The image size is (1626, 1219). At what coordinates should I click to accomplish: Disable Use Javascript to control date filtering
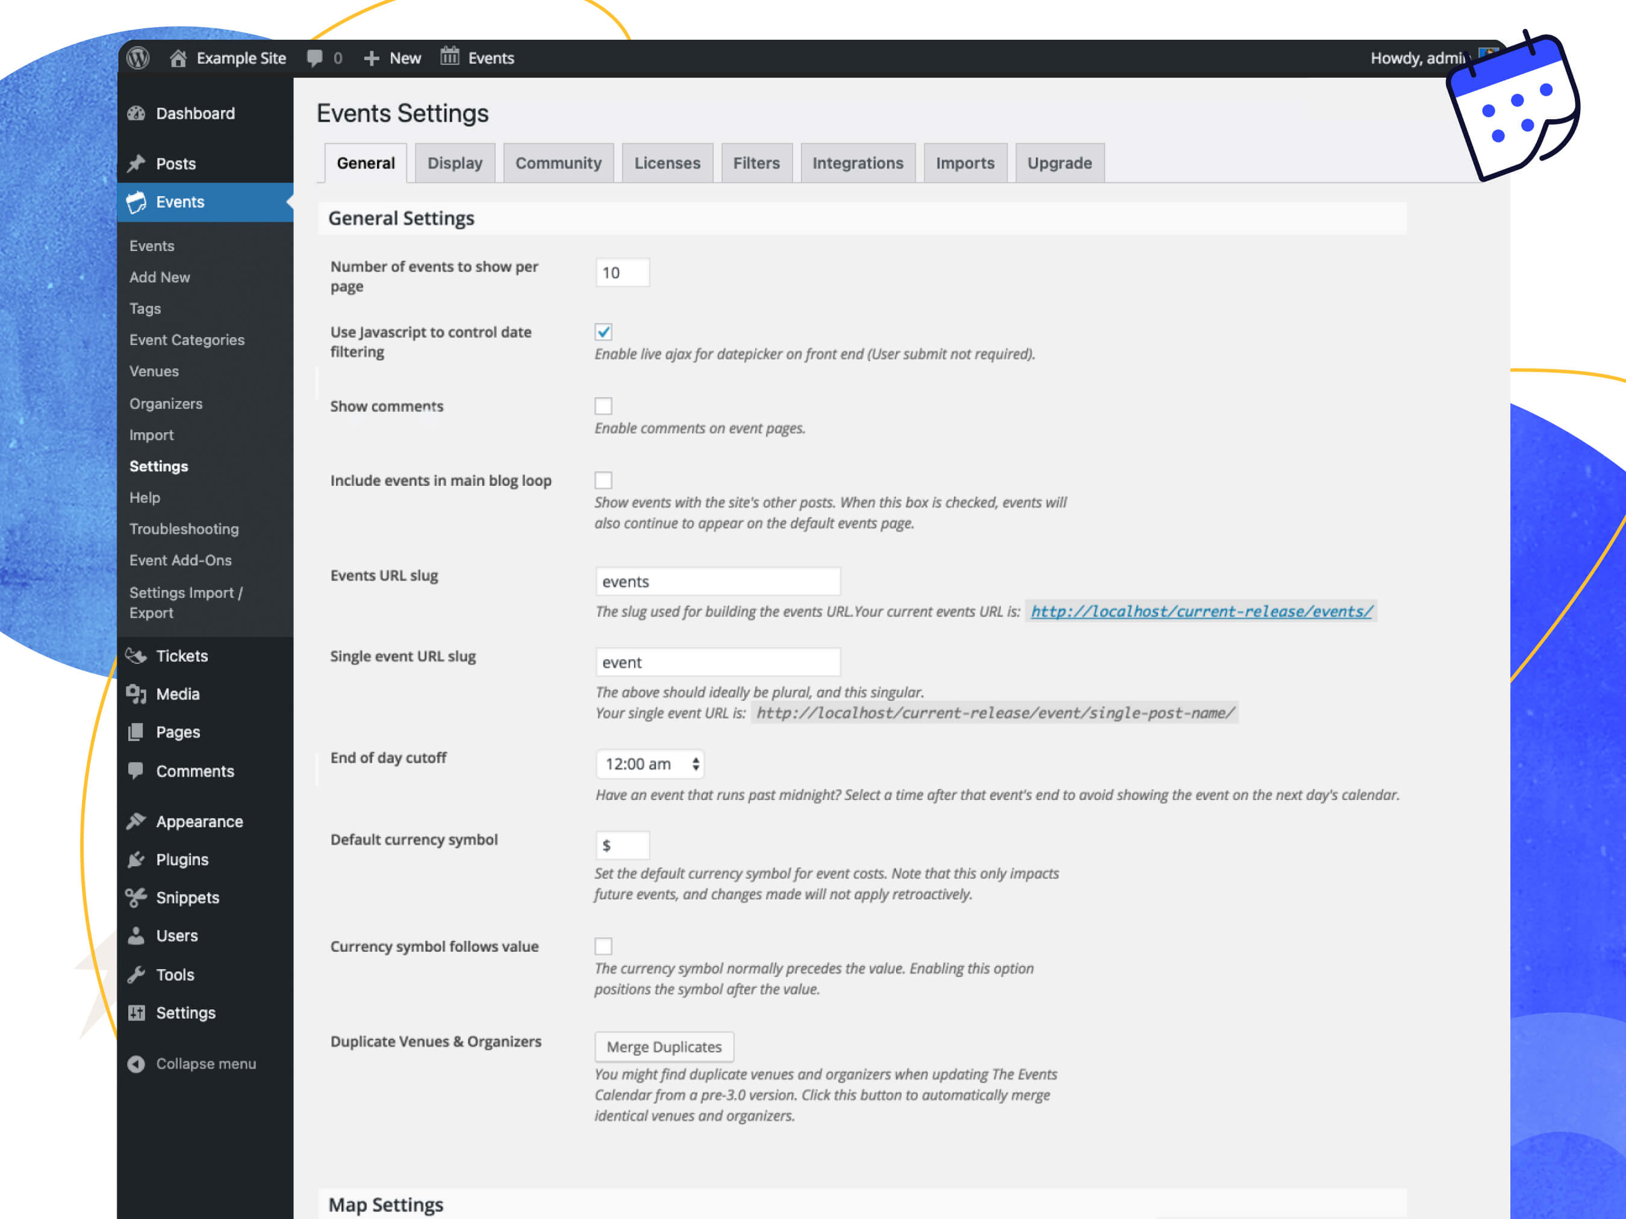pos(602,332)
